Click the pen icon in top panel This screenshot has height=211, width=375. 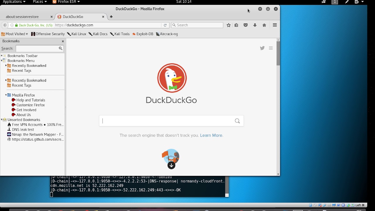point(347,2)
